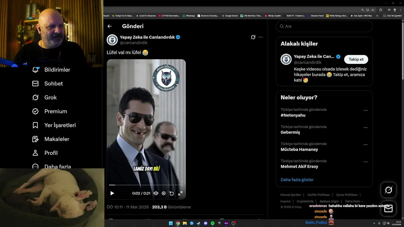The height and width of the screenshot is (227, 404).
Task: Toggle picture-in-picture on the video
Action: click(x=172, y=193)
